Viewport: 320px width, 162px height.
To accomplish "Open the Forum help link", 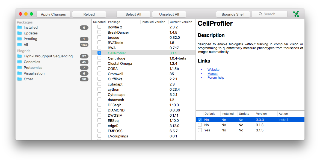I will (215, 78).
